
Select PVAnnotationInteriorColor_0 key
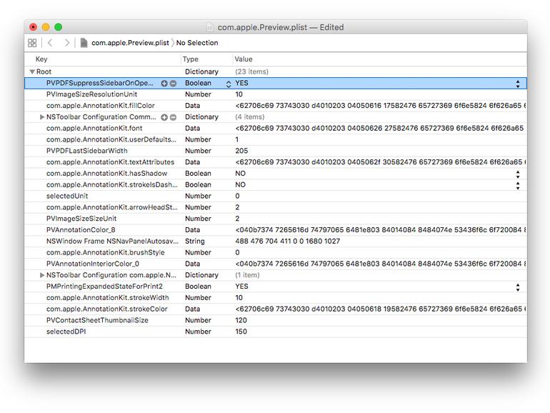point(93,264)
